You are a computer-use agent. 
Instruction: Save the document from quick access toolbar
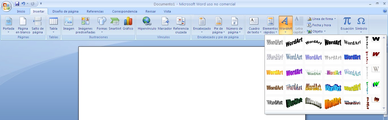point(17,4)
